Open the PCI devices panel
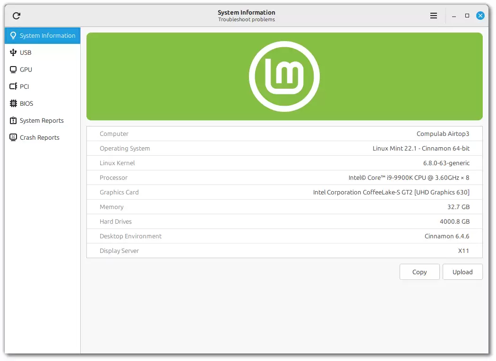The height and width of the screenshot is (361, 496). [x=13, y=86]
